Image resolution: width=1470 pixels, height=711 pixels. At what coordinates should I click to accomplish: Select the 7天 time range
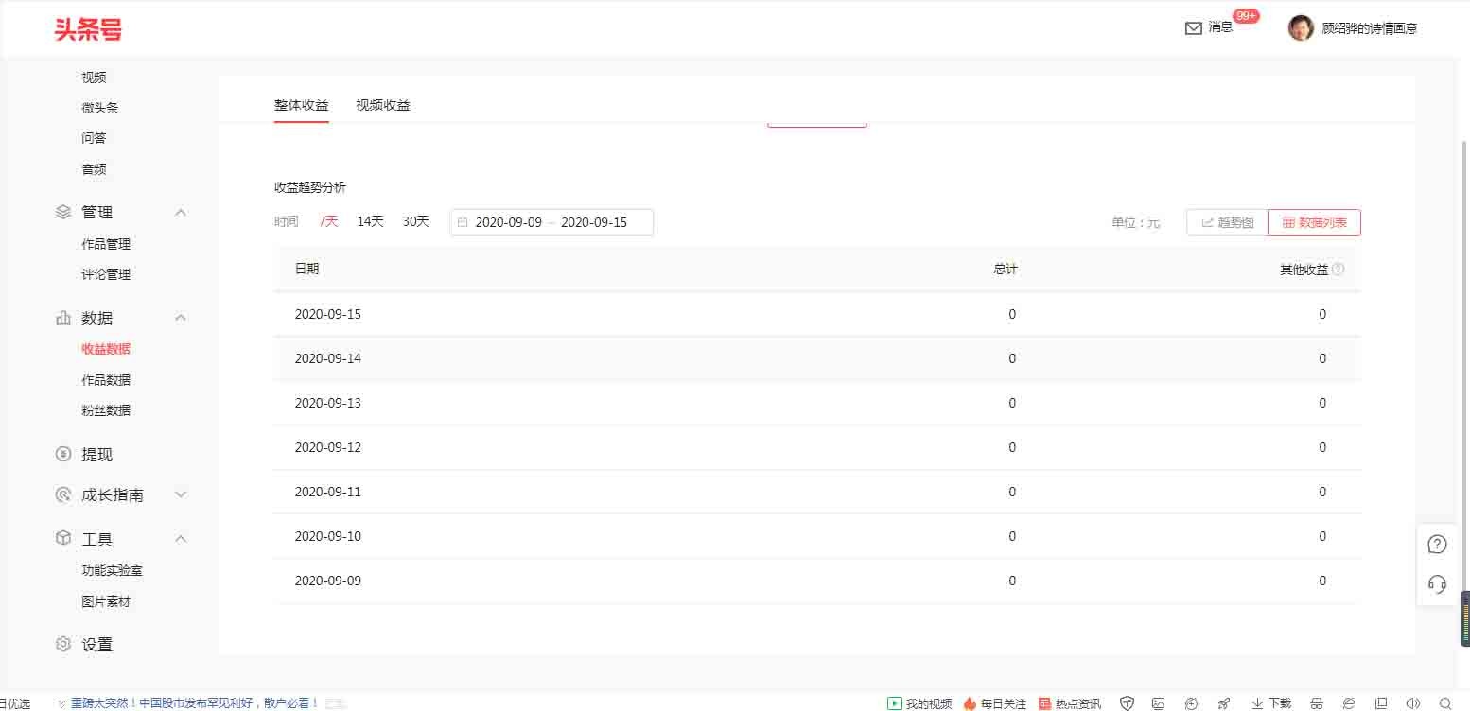tap(328, 221)
